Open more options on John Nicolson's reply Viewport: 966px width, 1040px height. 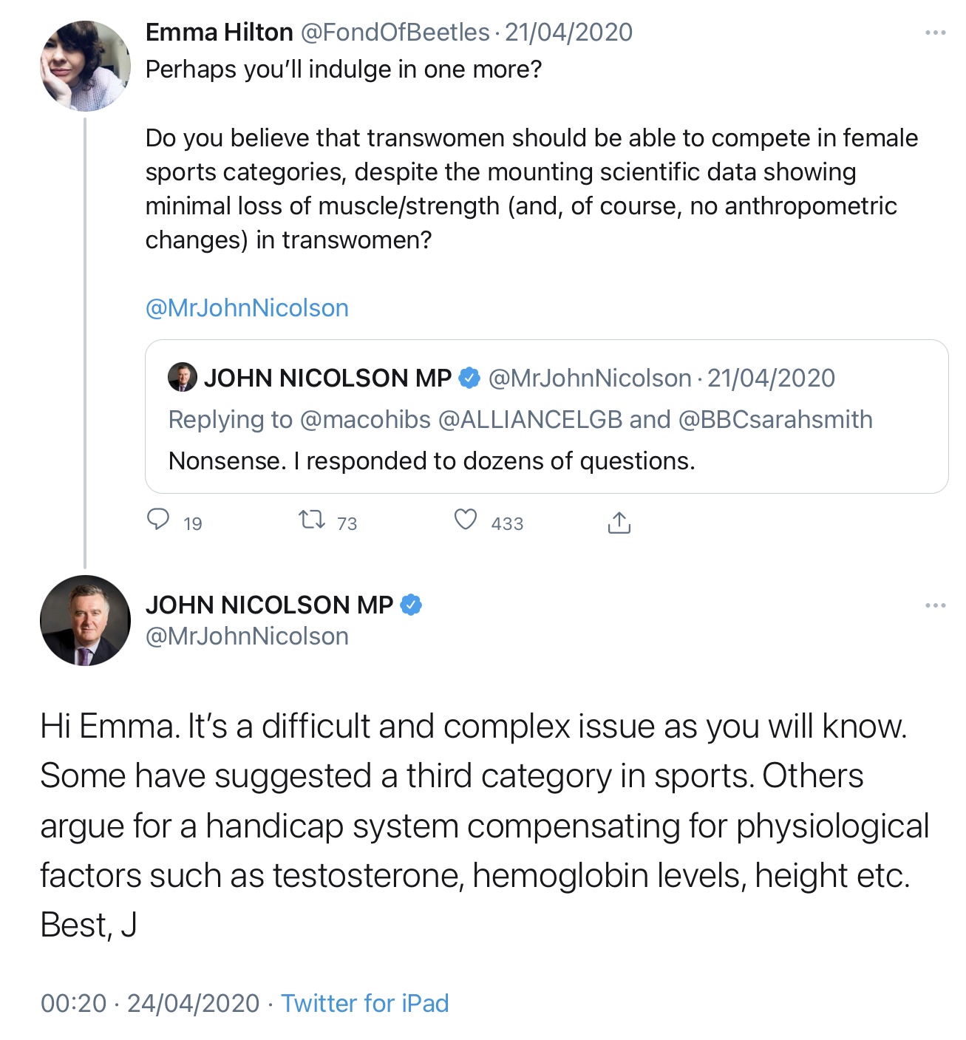click(x=935, y=605)
